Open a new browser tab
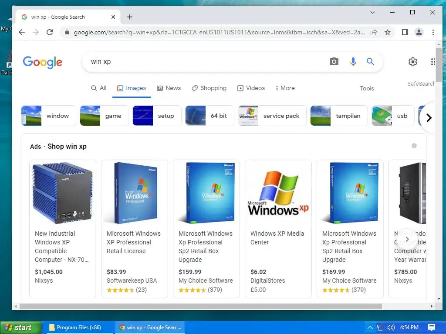446x334 pixels. 130,17
